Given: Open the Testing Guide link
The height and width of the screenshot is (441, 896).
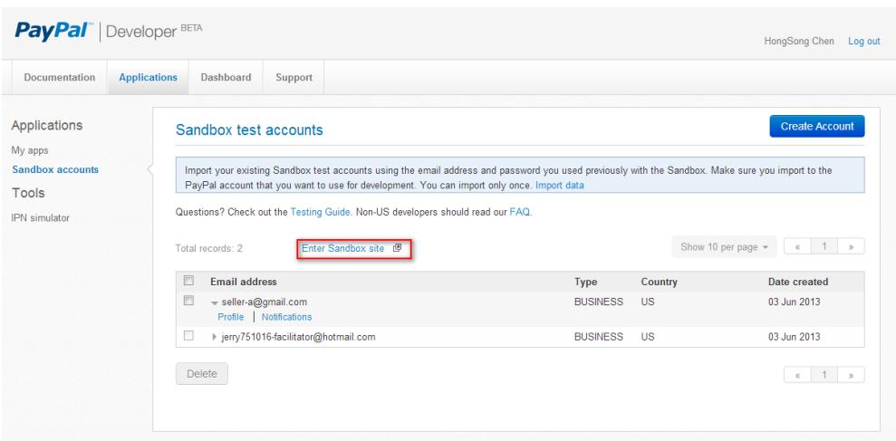Looking at the screenshot, I should click(320, 212).
